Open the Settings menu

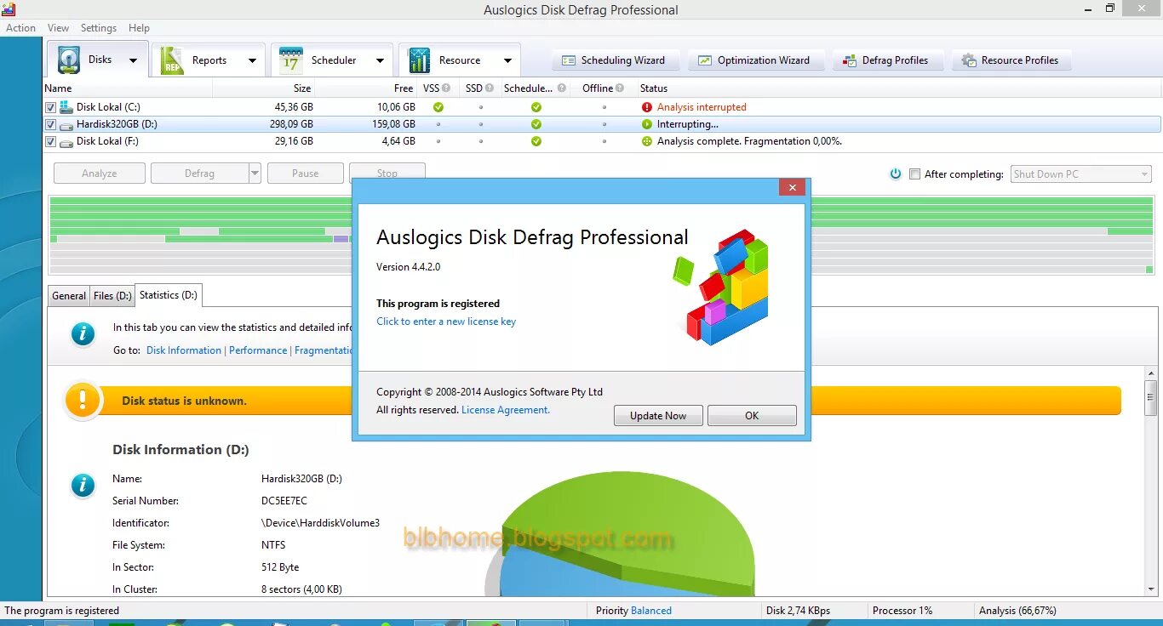pyautogui.click(x=99, y=27)
